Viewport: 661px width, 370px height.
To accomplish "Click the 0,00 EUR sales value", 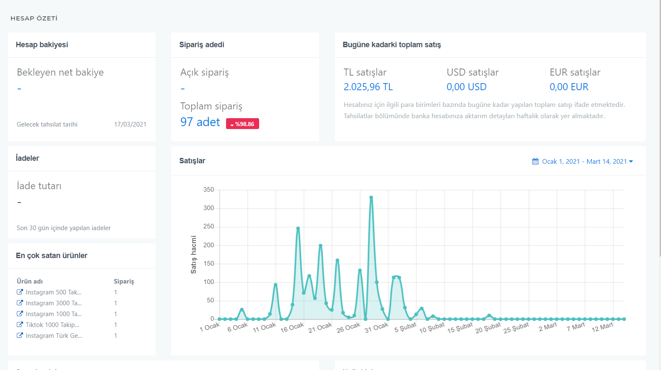I will tap(569, 87).
